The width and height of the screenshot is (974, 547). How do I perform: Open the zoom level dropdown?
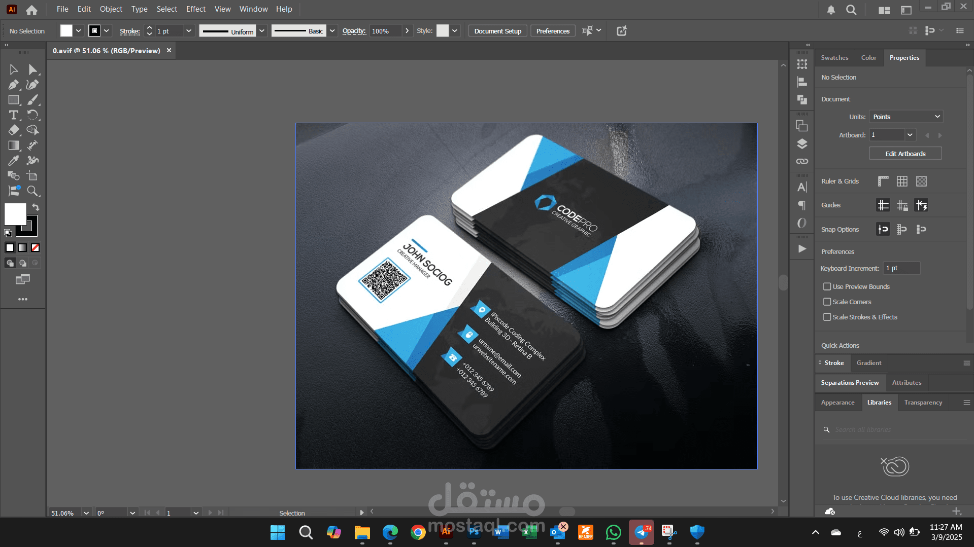pyautogui.click(x=86, y=513)
